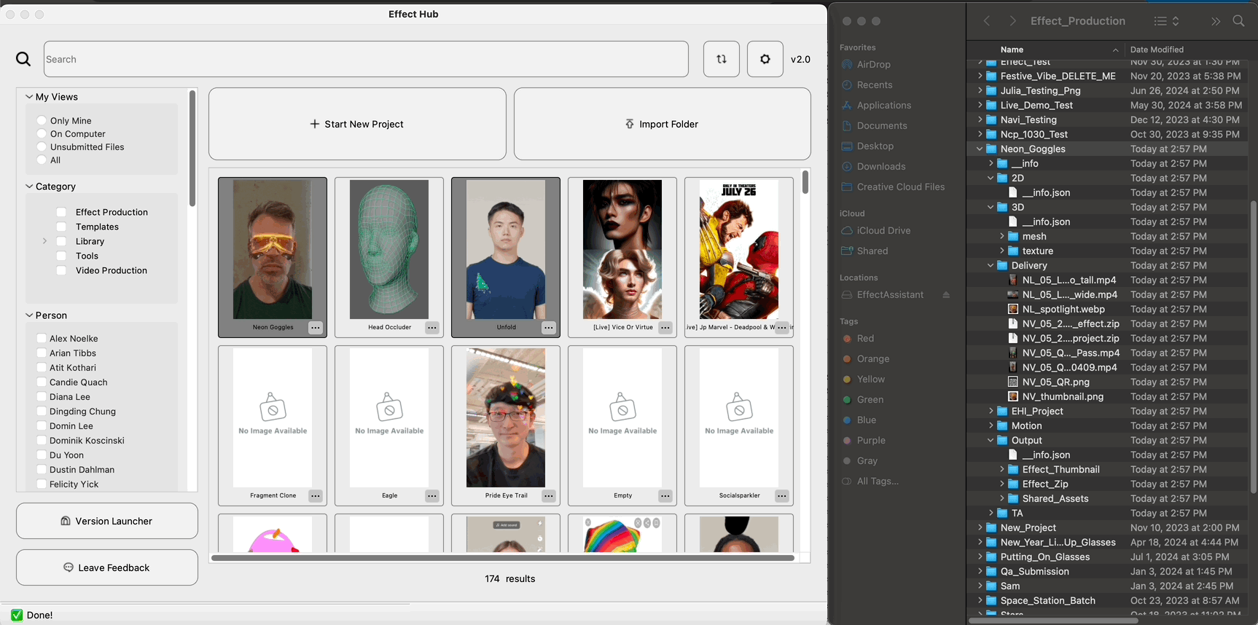Select the Neon Goggles effect thumbnail
The height and width of the screenshot is (625, 1258).
pos(273,250)
